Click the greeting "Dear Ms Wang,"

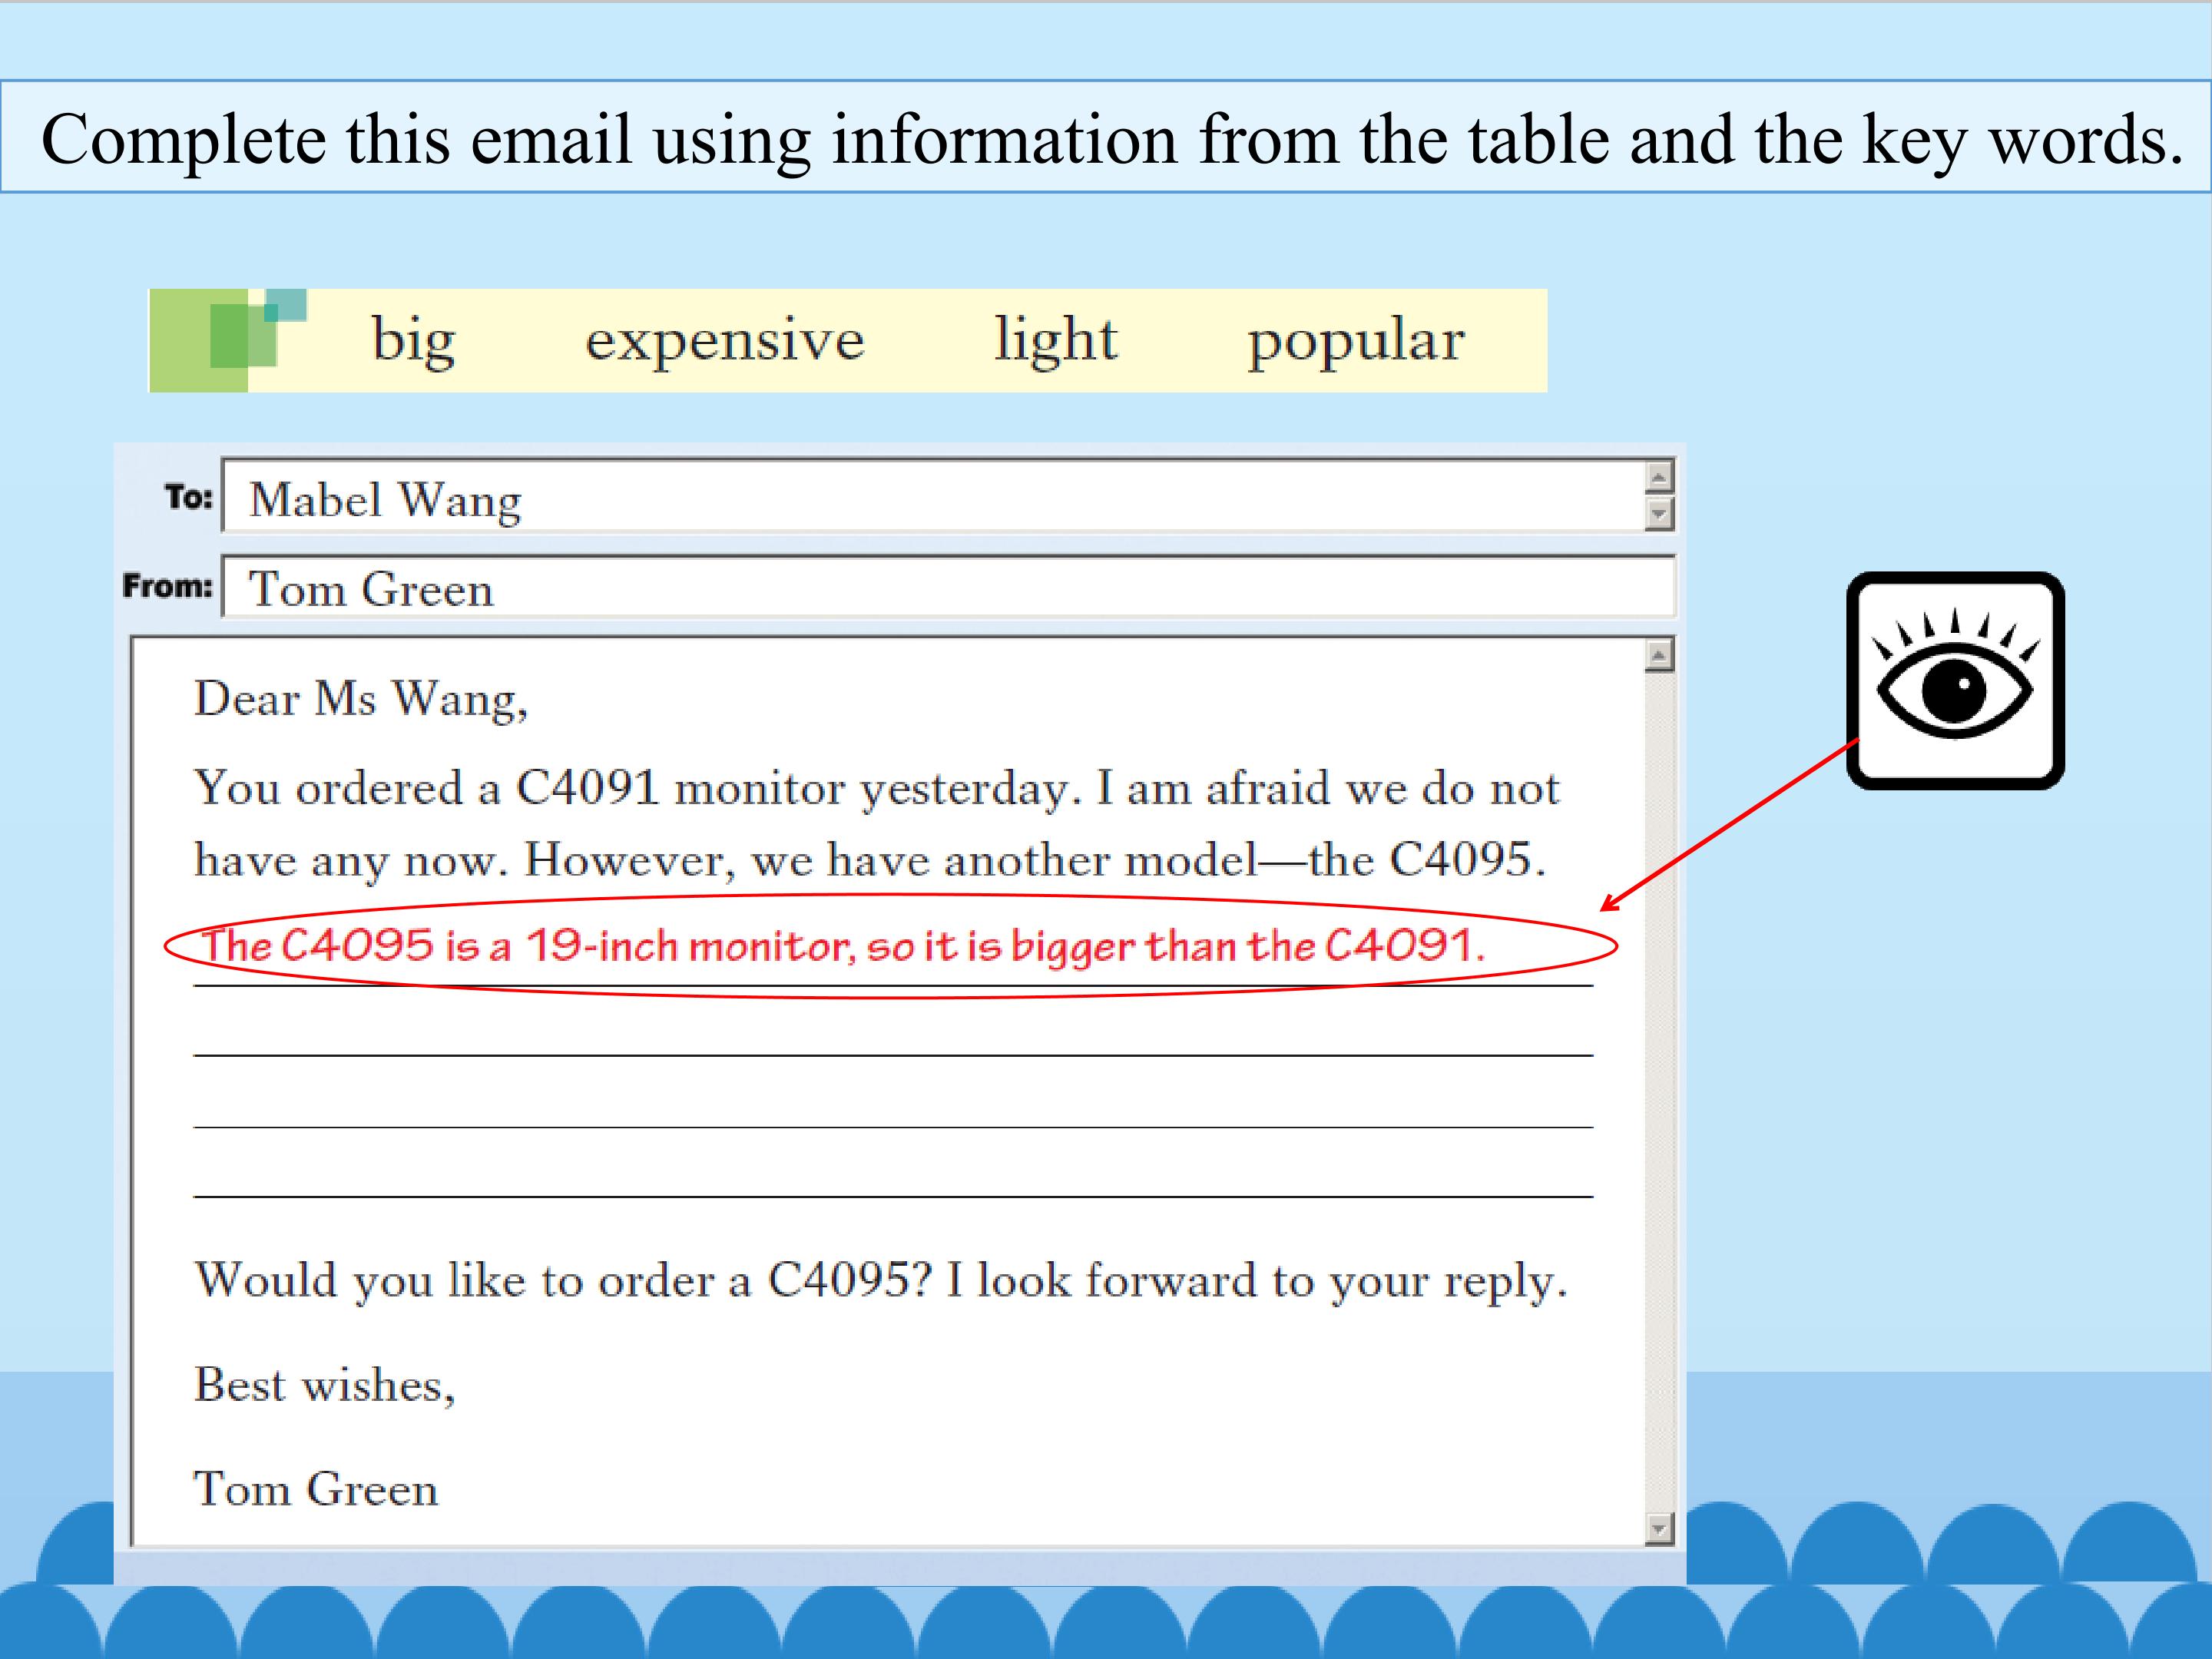tap(360, 698)
